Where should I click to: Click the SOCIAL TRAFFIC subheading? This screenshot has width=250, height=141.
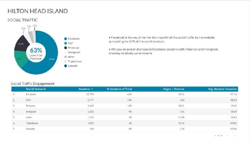23,20
